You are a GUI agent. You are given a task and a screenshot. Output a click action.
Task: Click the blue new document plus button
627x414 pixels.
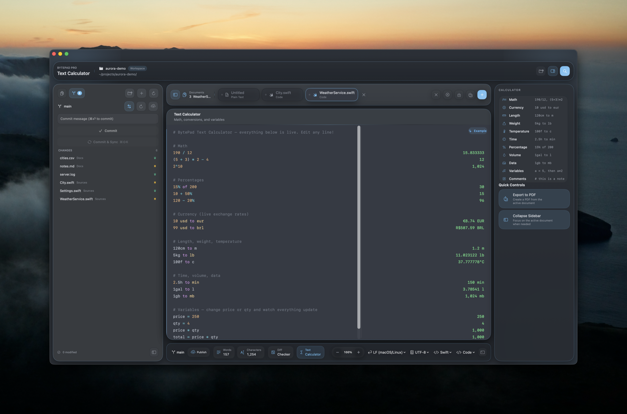tap(482, 95)
